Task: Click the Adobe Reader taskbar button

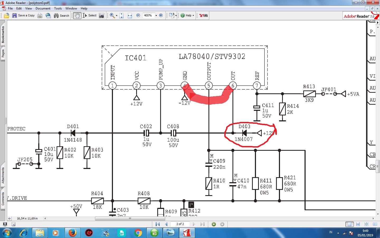Action: point(187,233)
